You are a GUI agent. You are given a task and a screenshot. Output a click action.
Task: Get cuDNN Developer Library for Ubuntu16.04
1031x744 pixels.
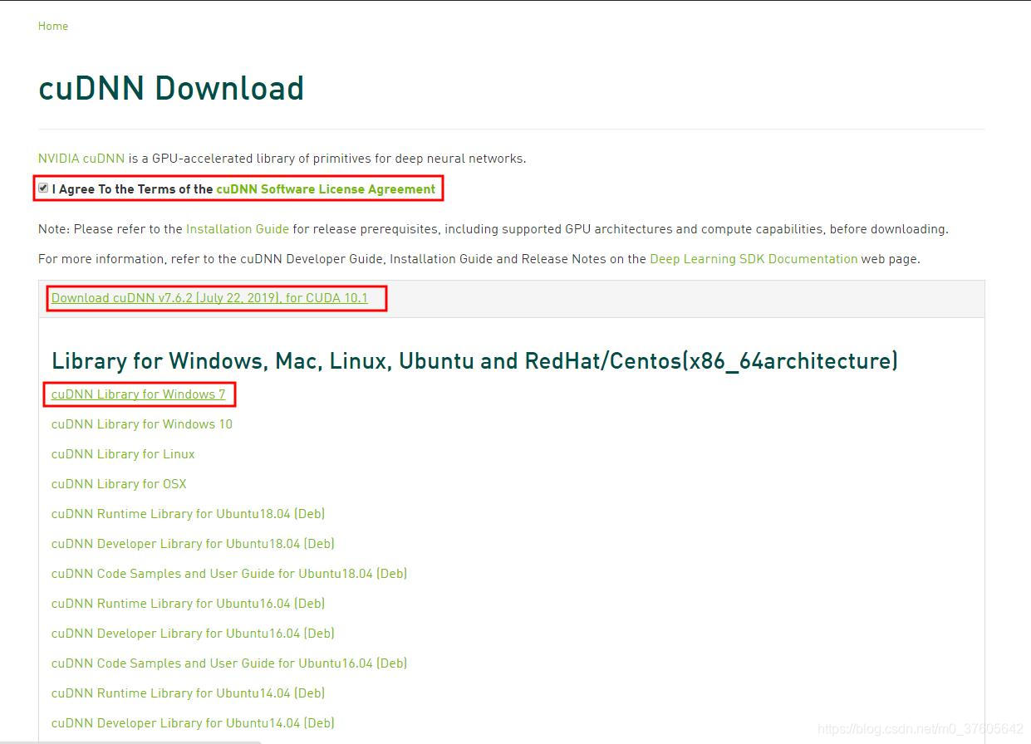pyautogui.click(x=193, y=633)
